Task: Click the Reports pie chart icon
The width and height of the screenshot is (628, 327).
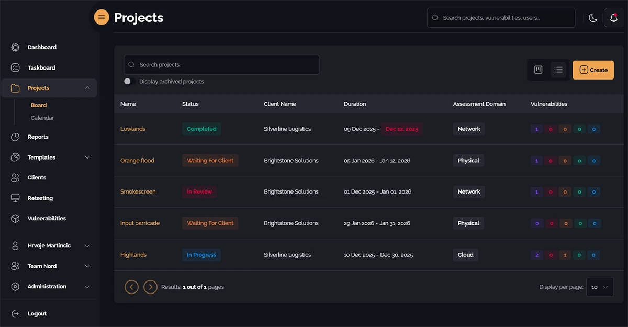Action: coord(15,137)
